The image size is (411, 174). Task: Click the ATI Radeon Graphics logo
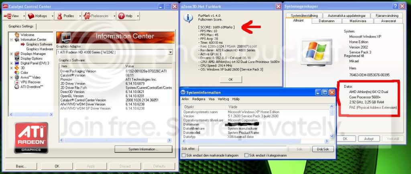click(x=31, y=138)
